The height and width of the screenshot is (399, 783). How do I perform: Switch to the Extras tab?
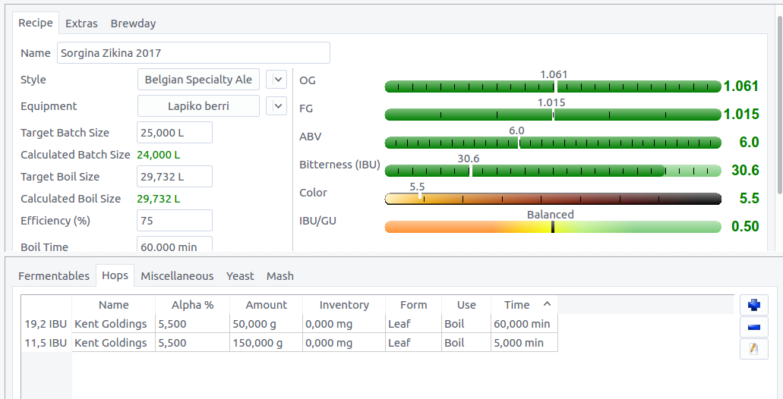[x=81, y=24]
